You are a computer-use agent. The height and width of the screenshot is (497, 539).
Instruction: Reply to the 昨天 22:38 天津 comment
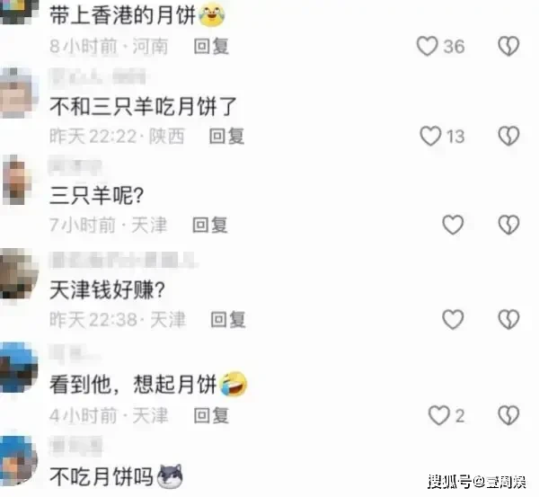point(228,320)
